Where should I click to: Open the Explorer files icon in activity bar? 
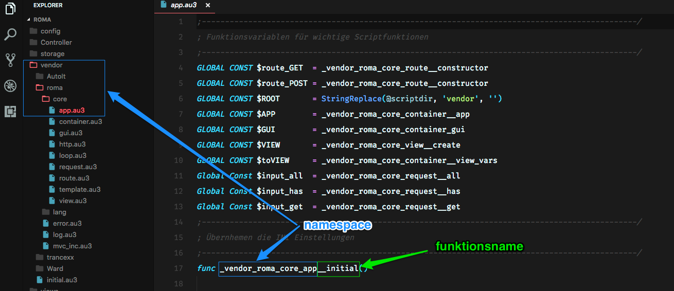[x=10, y=10]
